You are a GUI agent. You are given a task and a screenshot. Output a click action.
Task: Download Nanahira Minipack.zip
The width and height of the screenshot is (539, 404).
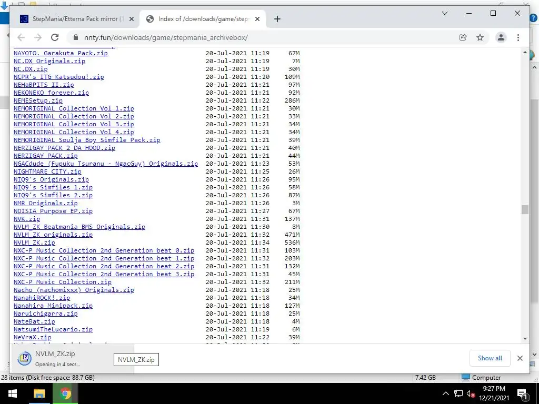pos(53,306)
